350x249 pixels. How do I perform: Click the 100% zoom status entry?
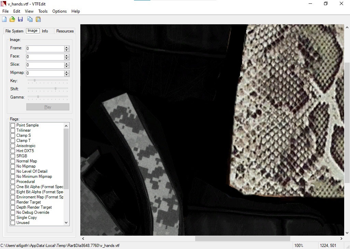(299, 246)
